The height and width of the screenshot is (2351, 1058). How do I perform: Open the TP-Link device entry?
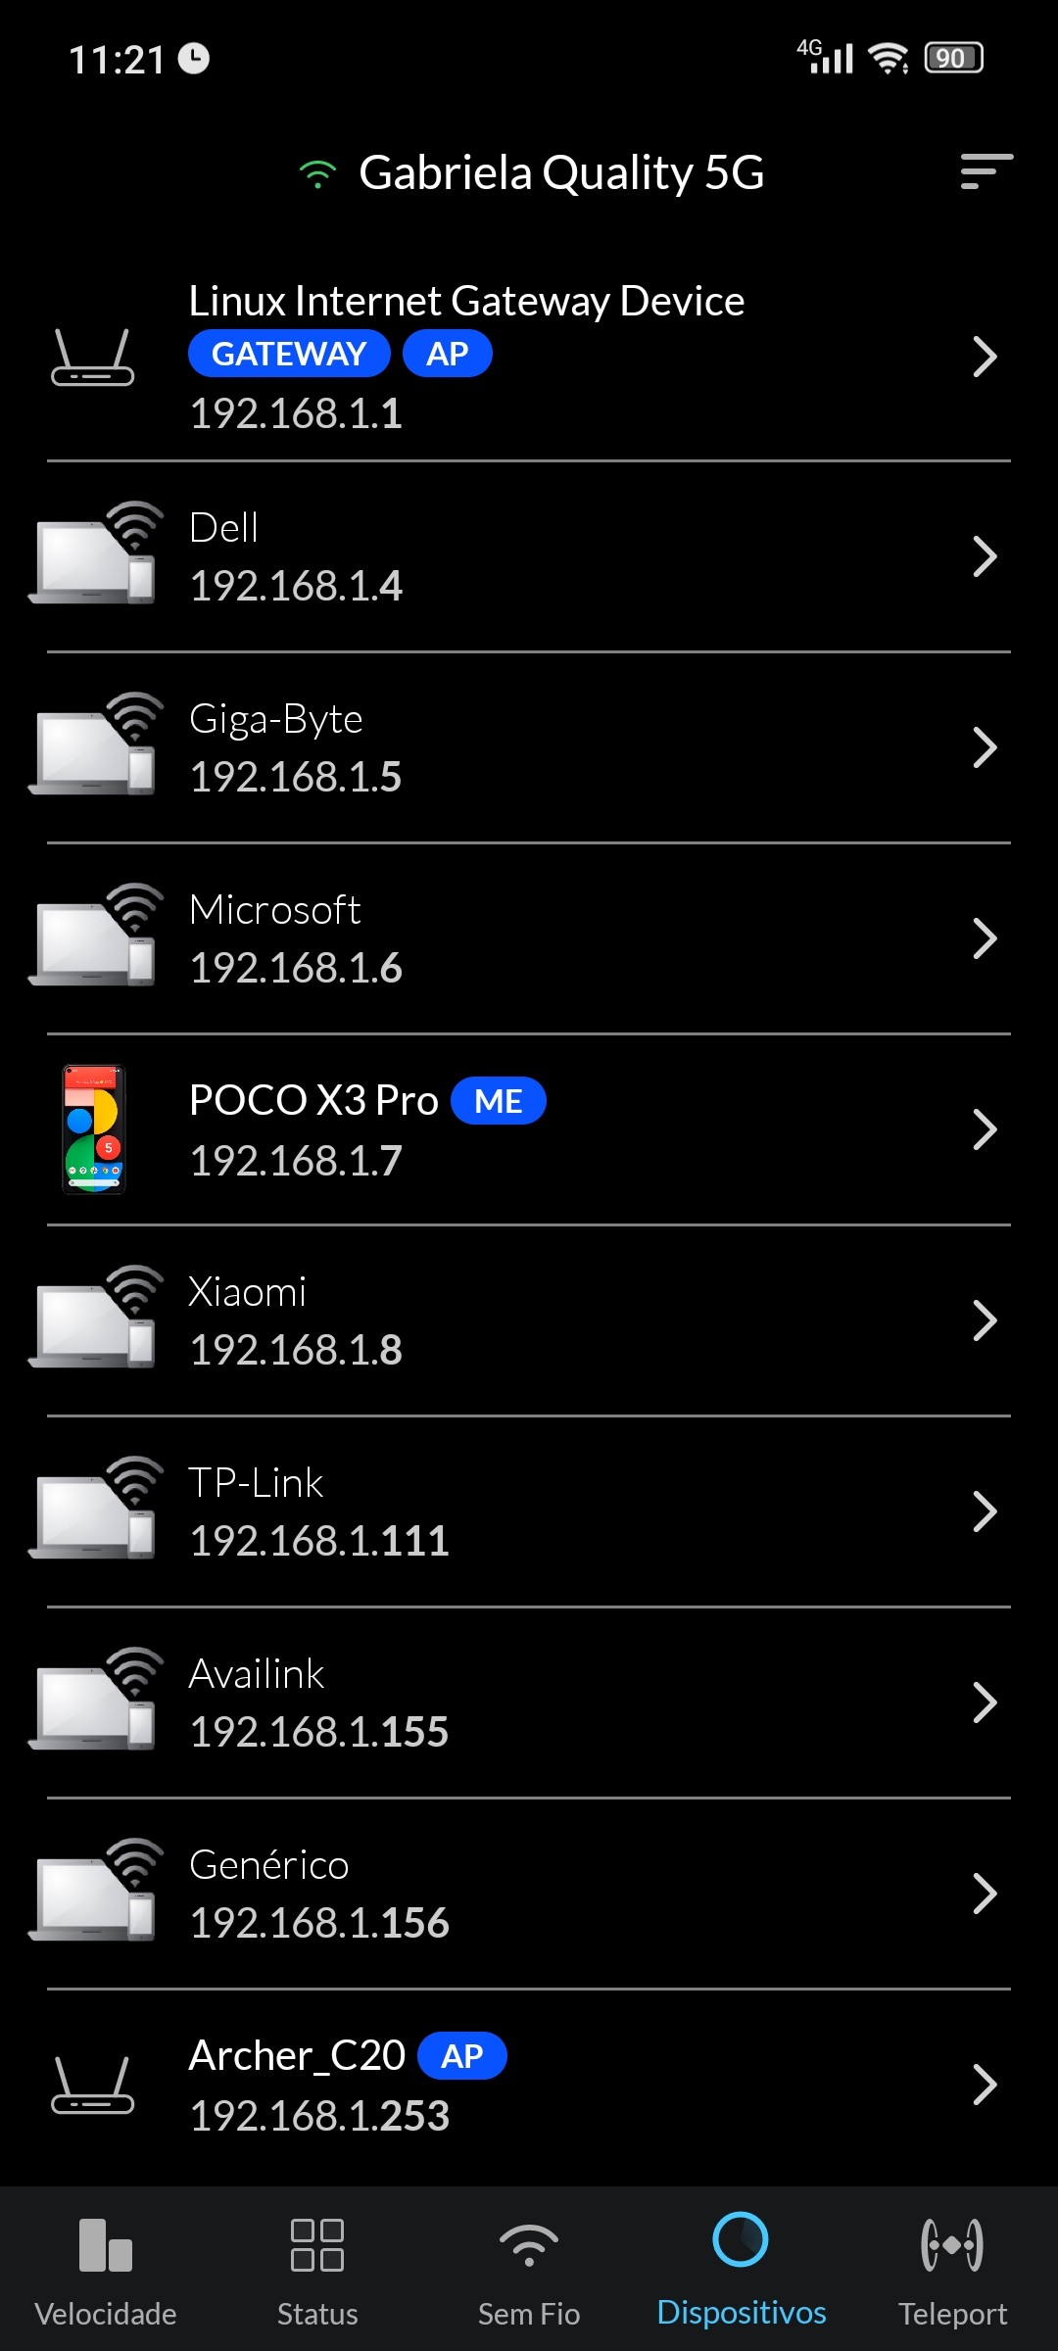pyautogui.click(x=529, y=1511)
